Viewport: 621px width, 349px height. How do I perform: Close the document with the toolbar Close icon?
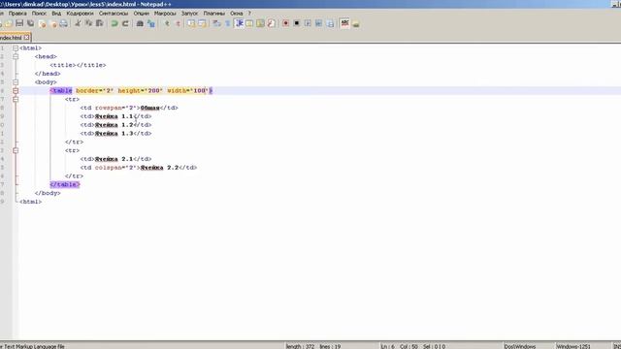(42, 23)
